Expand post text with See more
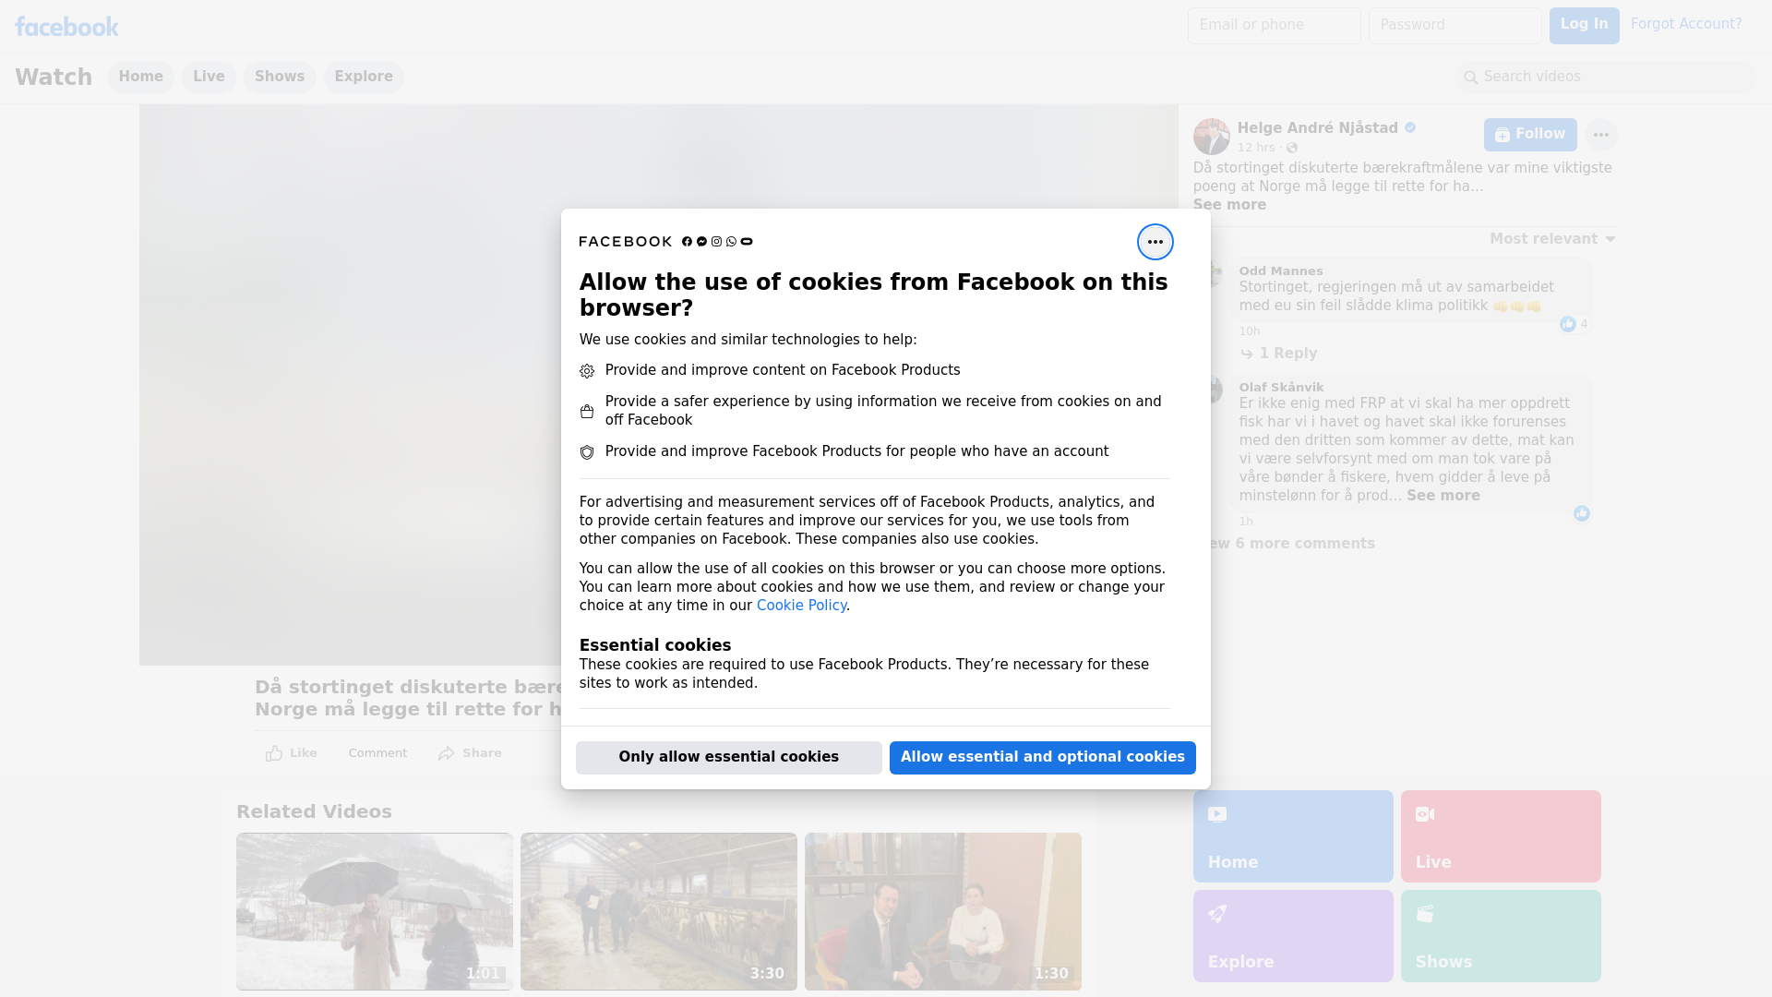The width and height of the screenshot is (1772, 997). (1229, 205)
